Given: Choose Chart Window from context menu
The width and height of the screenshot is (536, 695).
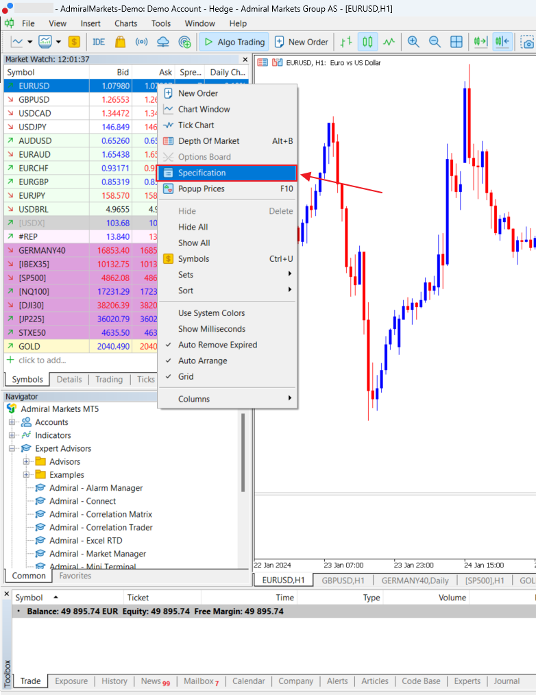Looking at the screenshot, I should coord(228,109).
